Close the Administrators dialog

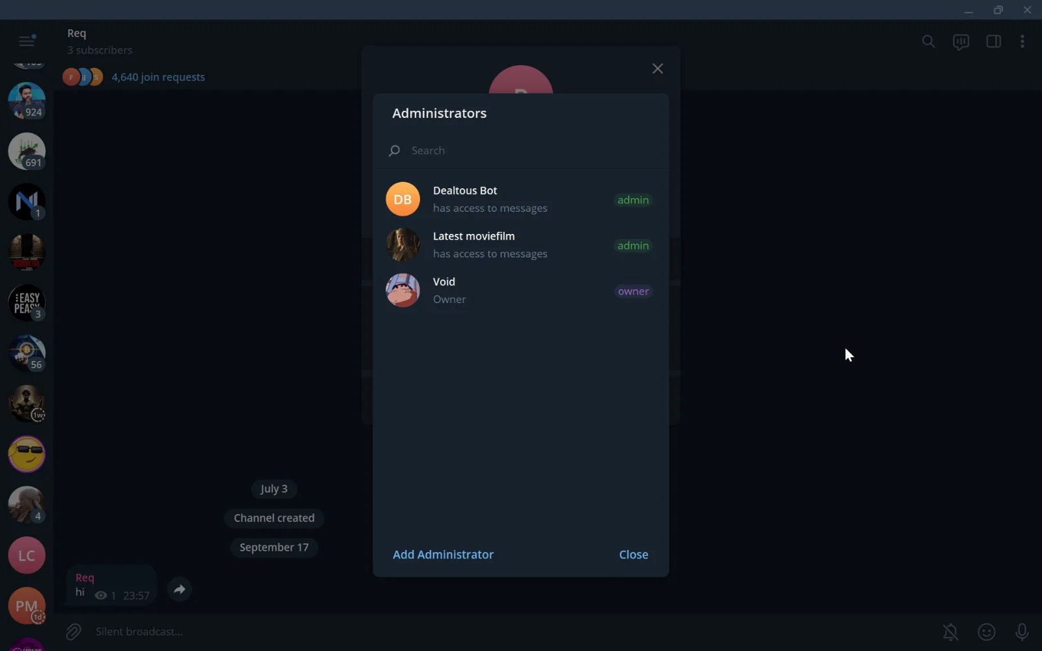tap(634, 555)
